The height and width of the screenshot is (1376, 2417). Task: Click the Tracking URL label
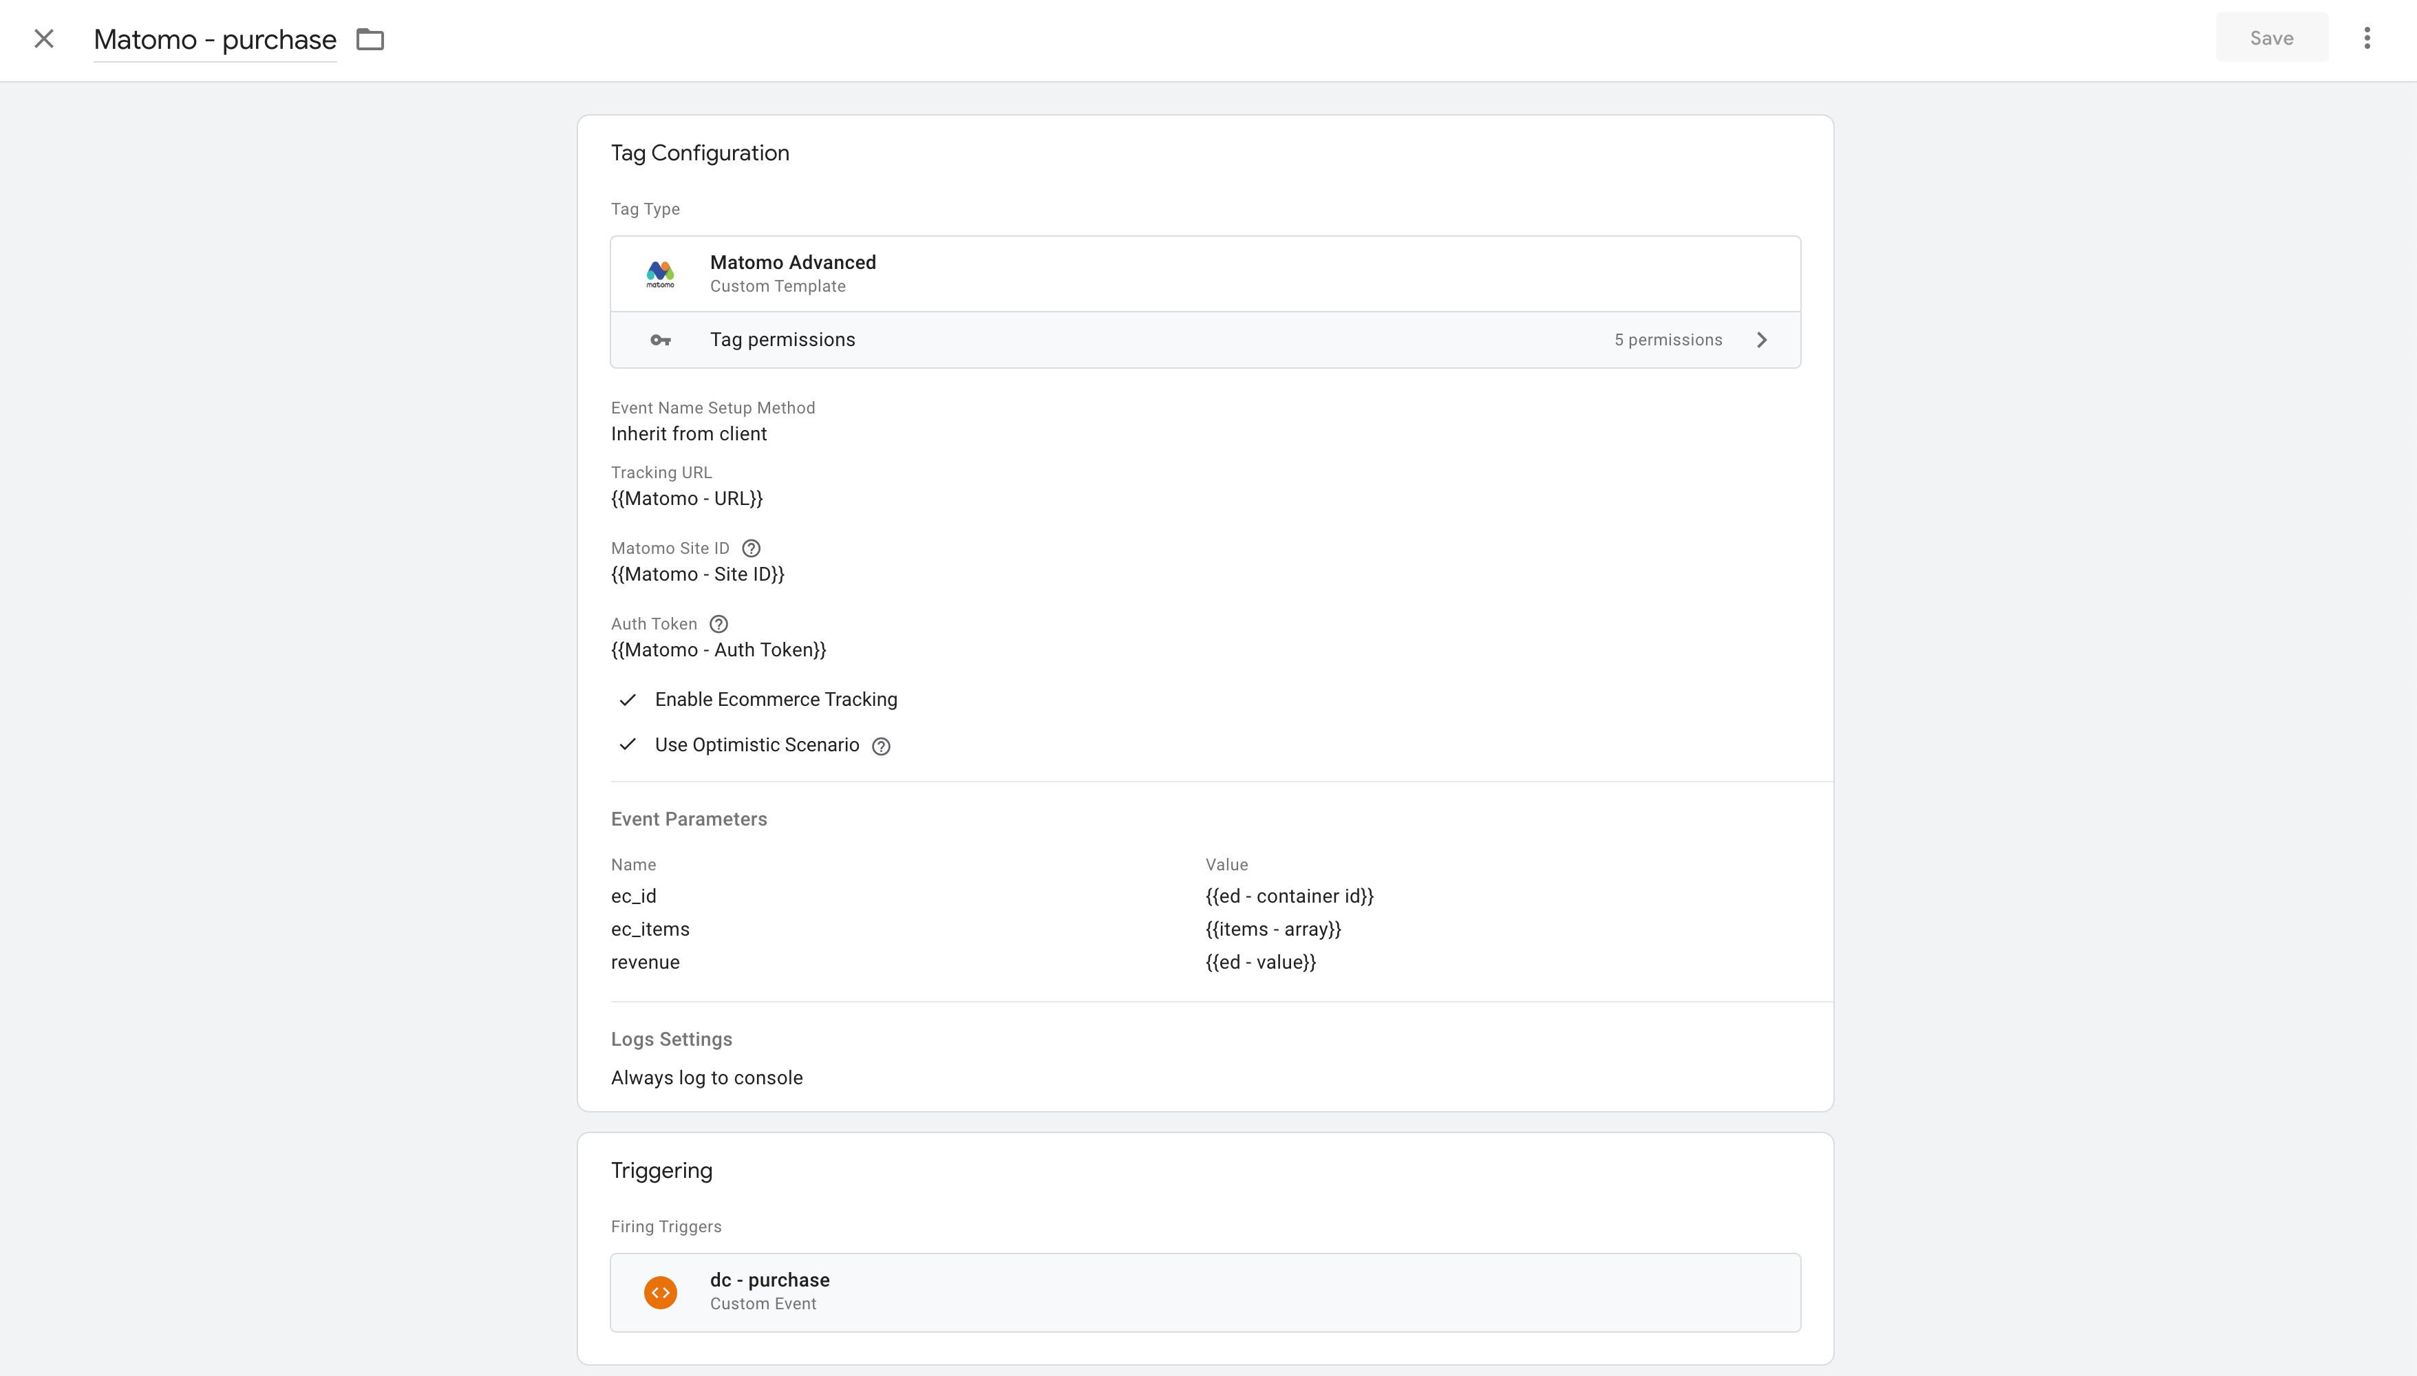tap(661, 473)
